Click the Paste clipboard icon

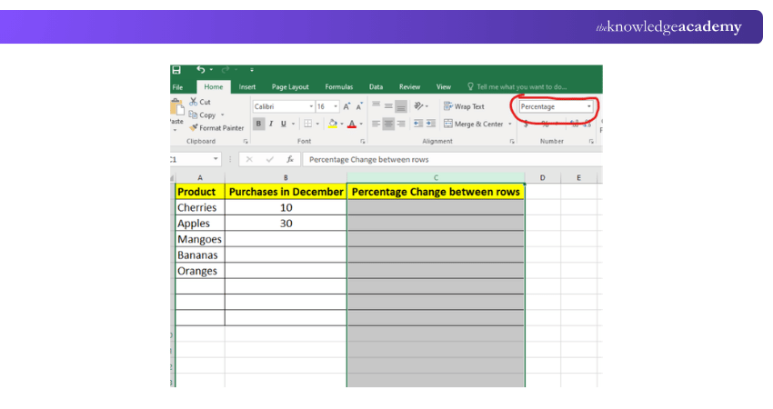(x=176, y=107)
